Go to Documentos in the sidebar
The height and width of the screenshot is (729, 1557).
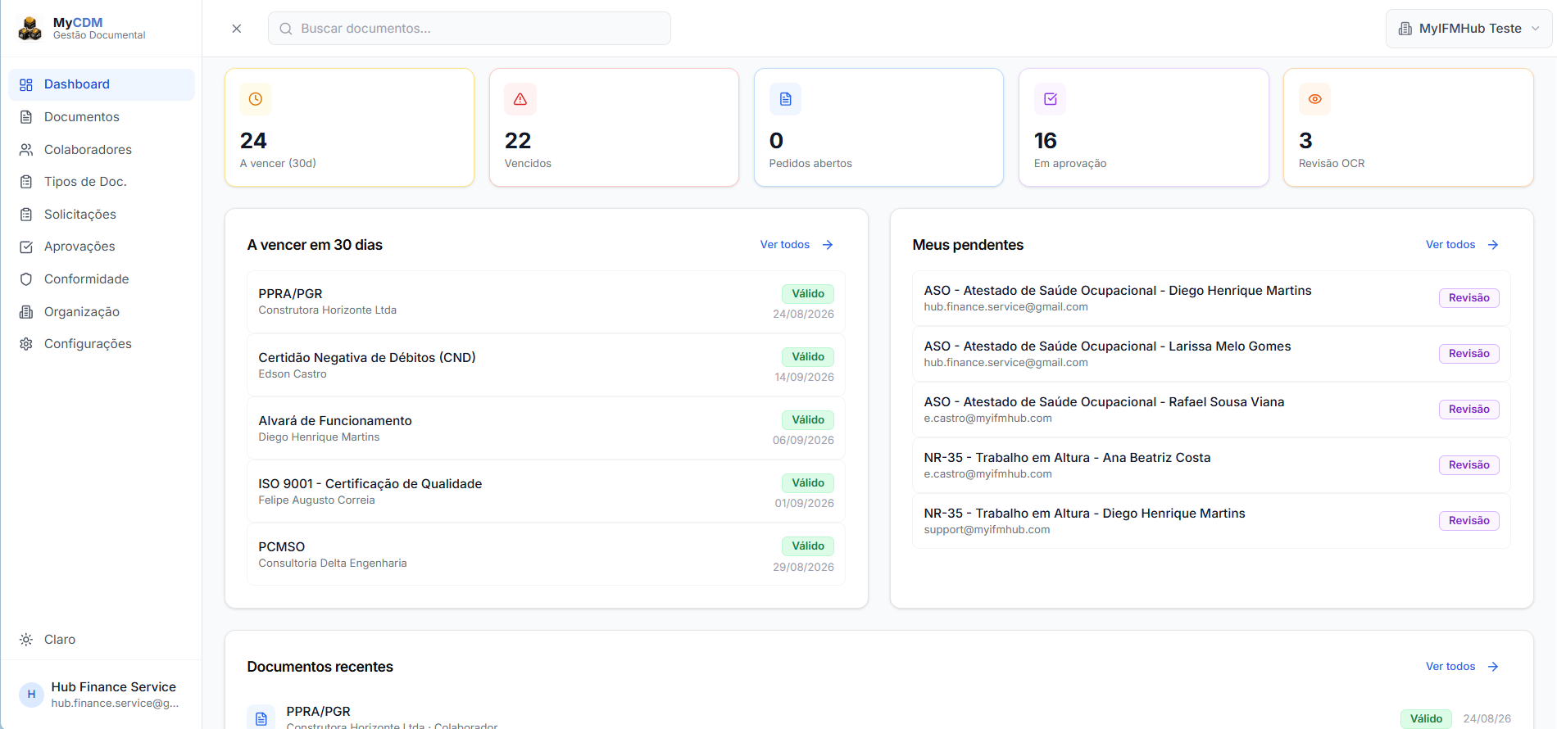coord(102,117)
